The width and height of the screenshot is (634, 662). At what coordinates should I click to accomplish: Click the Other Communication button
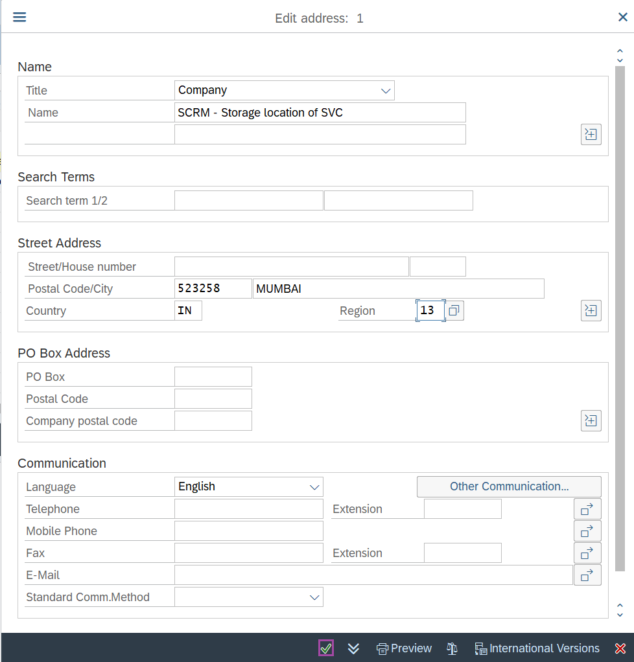point(509,486)
